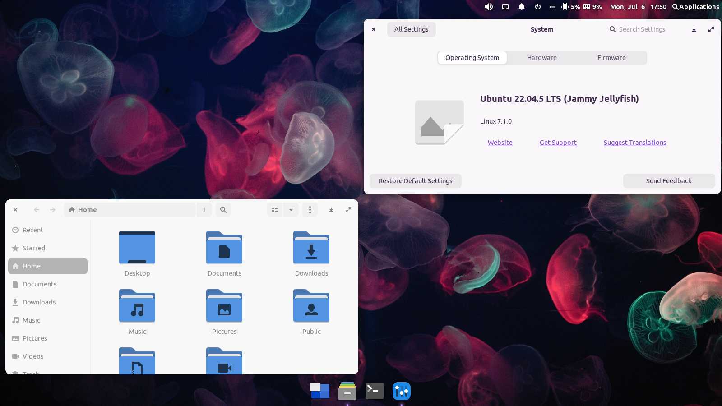The width and height of the screenshot is (722, 406).
Task: Select the Pictures folder icon in the grid
Action: (224, 306)
